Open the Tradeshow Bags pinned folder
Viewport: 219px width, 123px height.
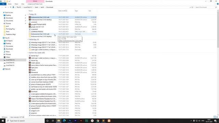point(11,34)
